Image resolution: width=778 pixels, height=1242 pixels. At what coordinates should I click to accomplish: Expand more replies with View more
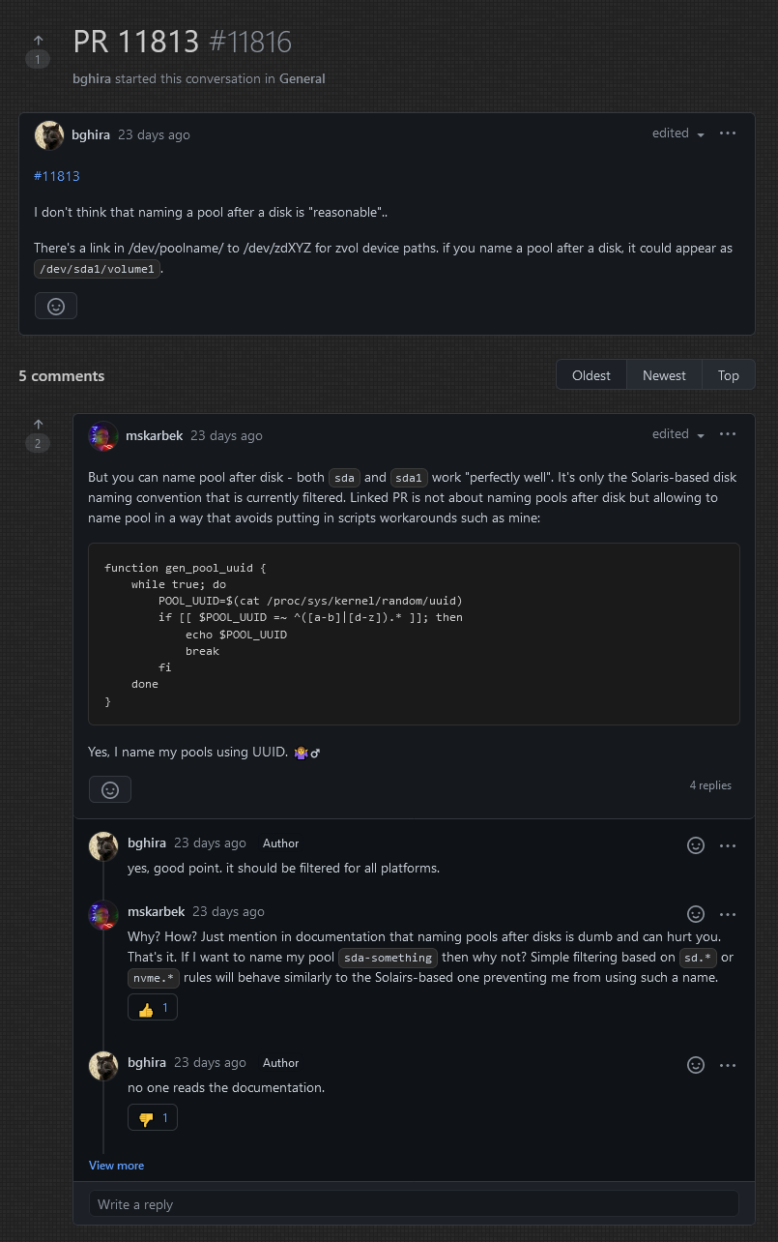click(116, 1166)
